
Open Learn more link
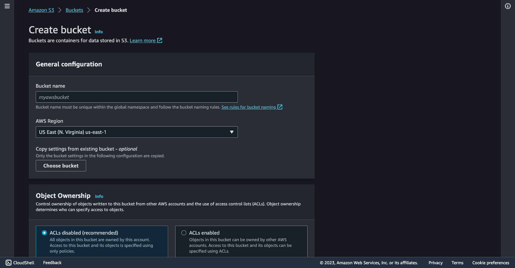pos(142,41)
